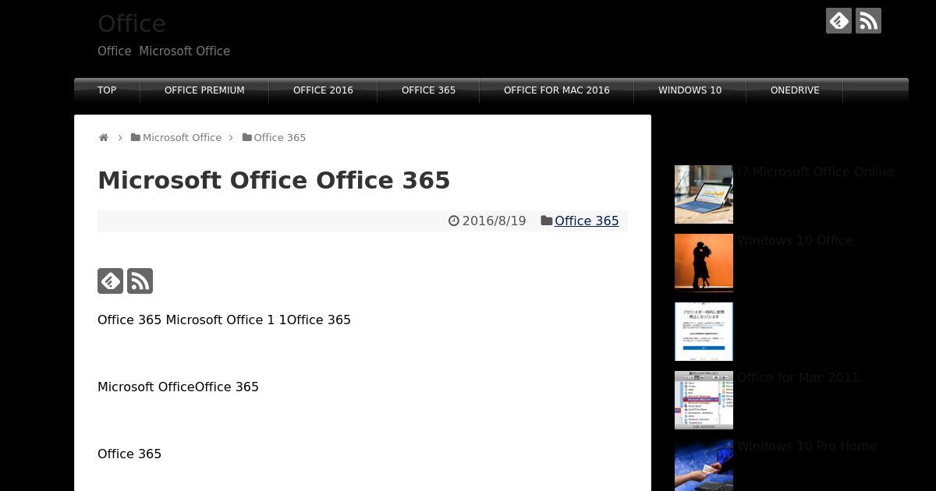Click the folder icon beside Office 365 breadcrumb
Screen dimensions: 936x491
coord(247,137)
